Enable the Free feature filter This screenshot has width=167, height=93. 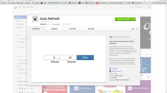tap(17, 66)
